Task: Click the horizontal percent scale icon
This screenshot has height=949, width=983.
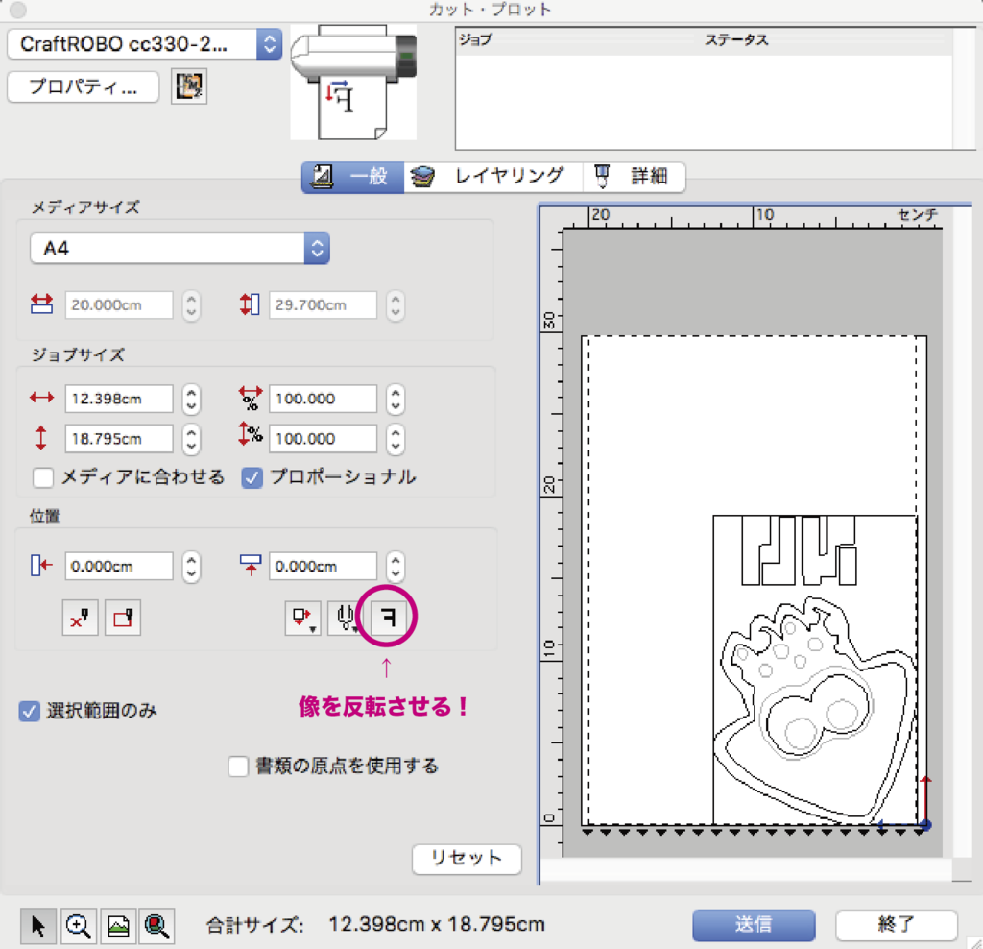Action: point(251,399)
